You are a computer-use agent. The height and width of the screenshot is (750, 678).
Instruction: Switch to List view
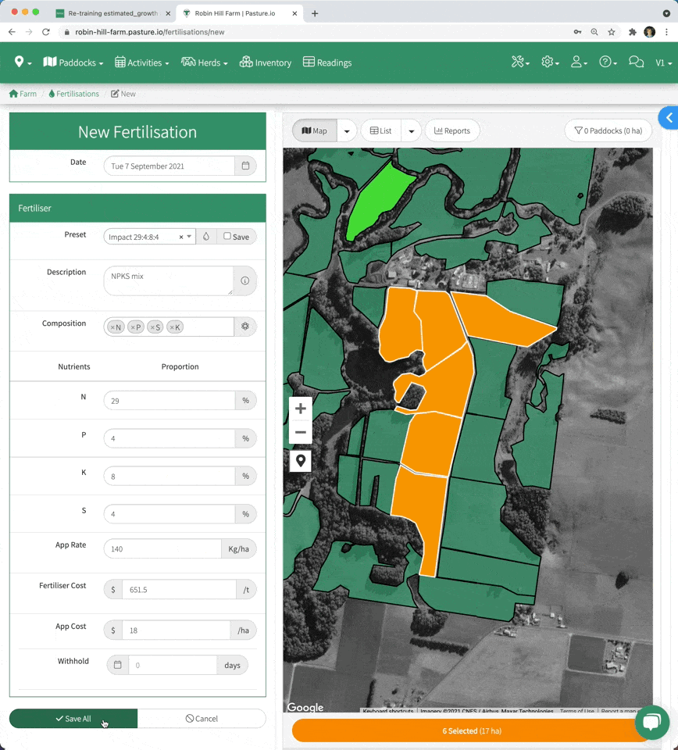380,130
